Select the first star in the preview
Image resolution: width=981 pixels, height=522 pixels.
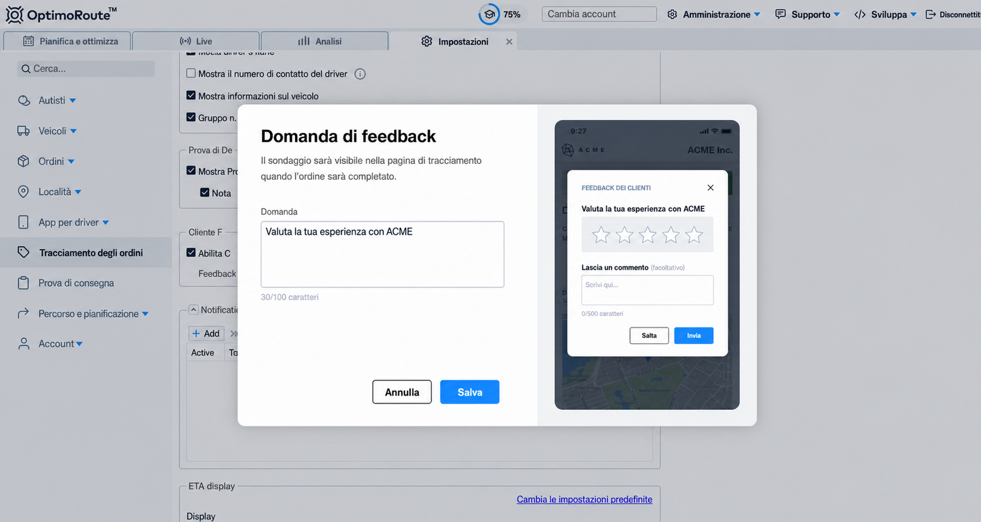pos(601,234)
